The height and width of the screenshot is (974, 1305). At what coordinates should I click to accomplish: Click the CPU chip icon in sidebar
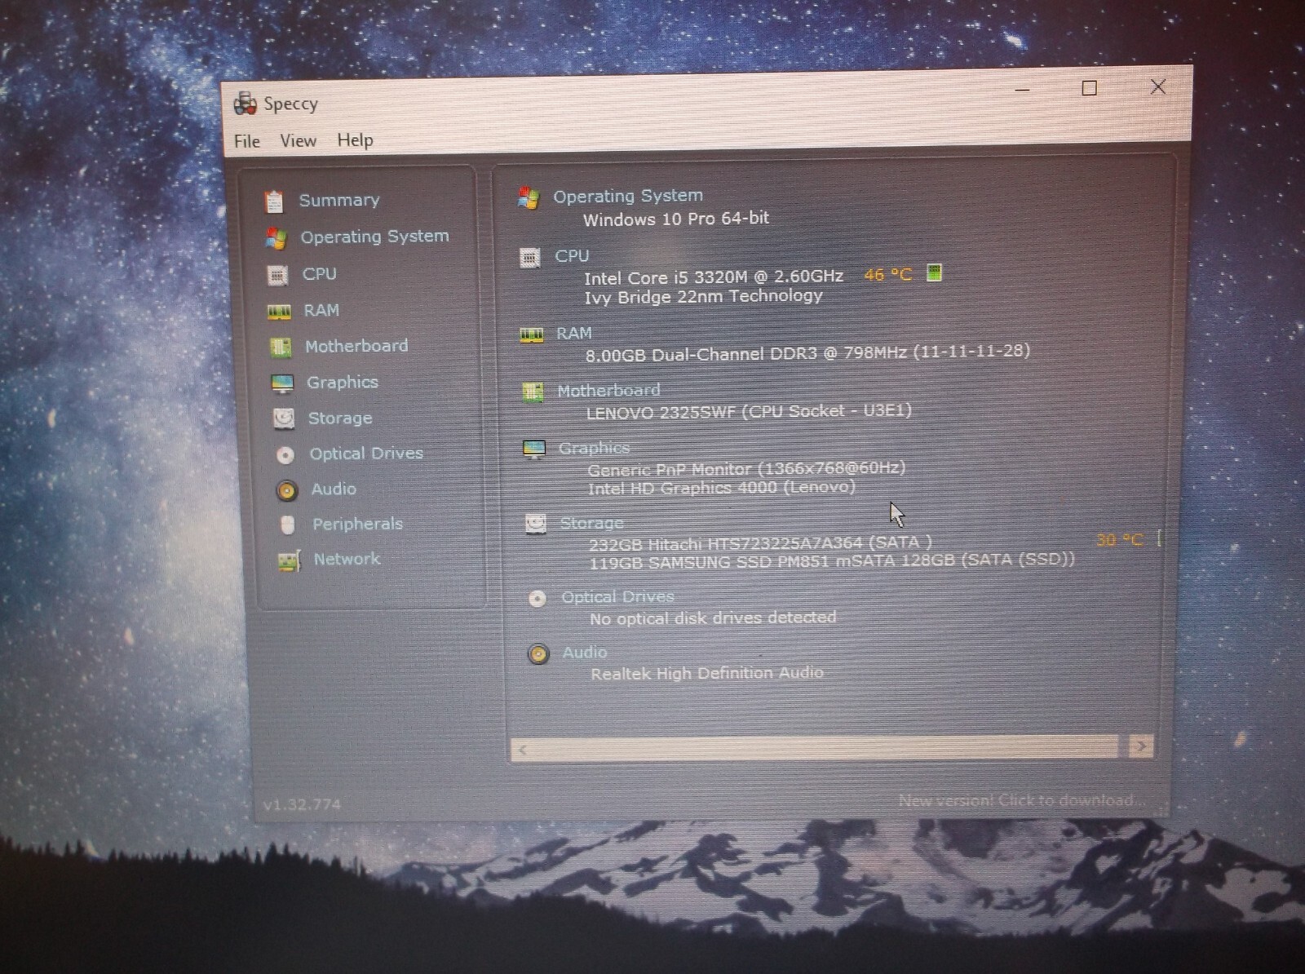(277, 275)
